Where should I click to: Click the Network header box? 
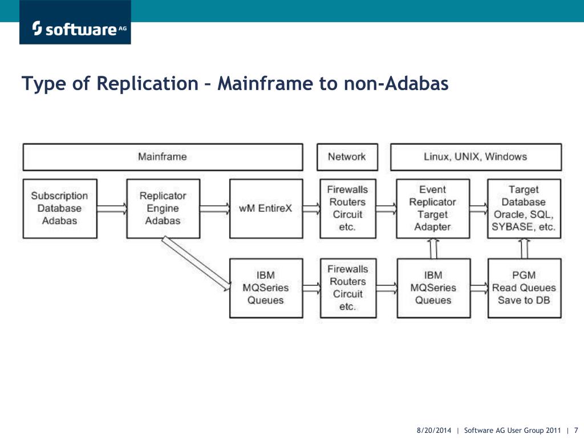pyautogui.click(x=347, y=157)
